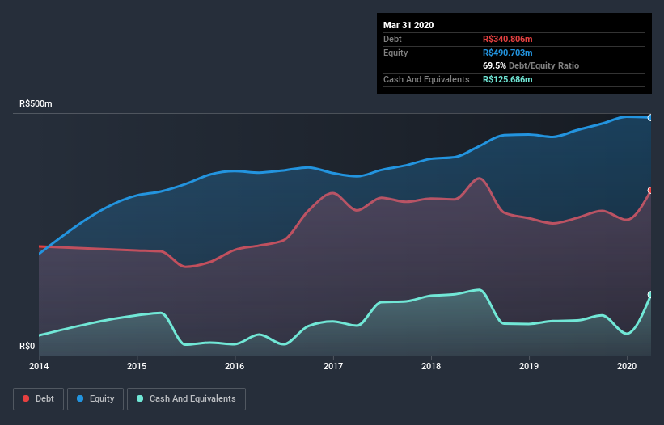Toggle the Debt legend button
The image size is (664, 425).
(x=38, y=399)
